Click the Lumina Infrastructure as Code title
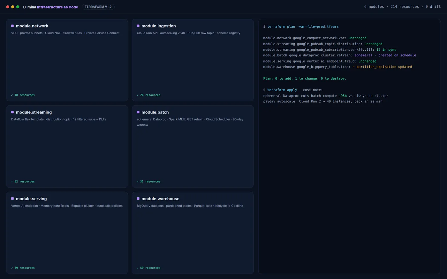Viewport: 447px width, 279px height. point(50,7)
